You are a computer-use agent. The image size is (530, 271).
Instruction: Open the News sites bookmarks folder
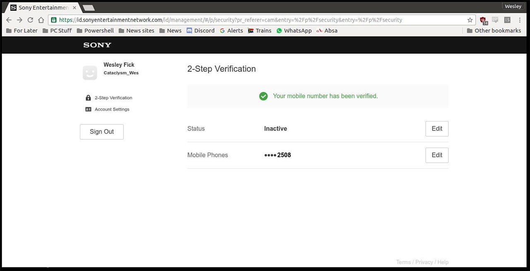136,31
